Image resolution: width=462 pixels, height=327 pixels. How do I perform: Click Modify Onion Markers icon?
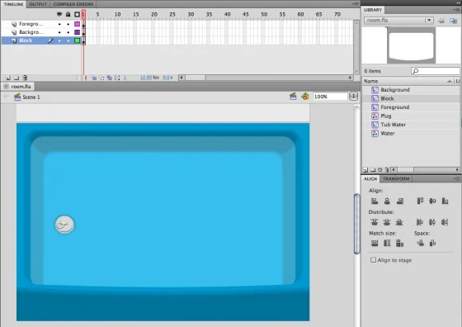117,78
